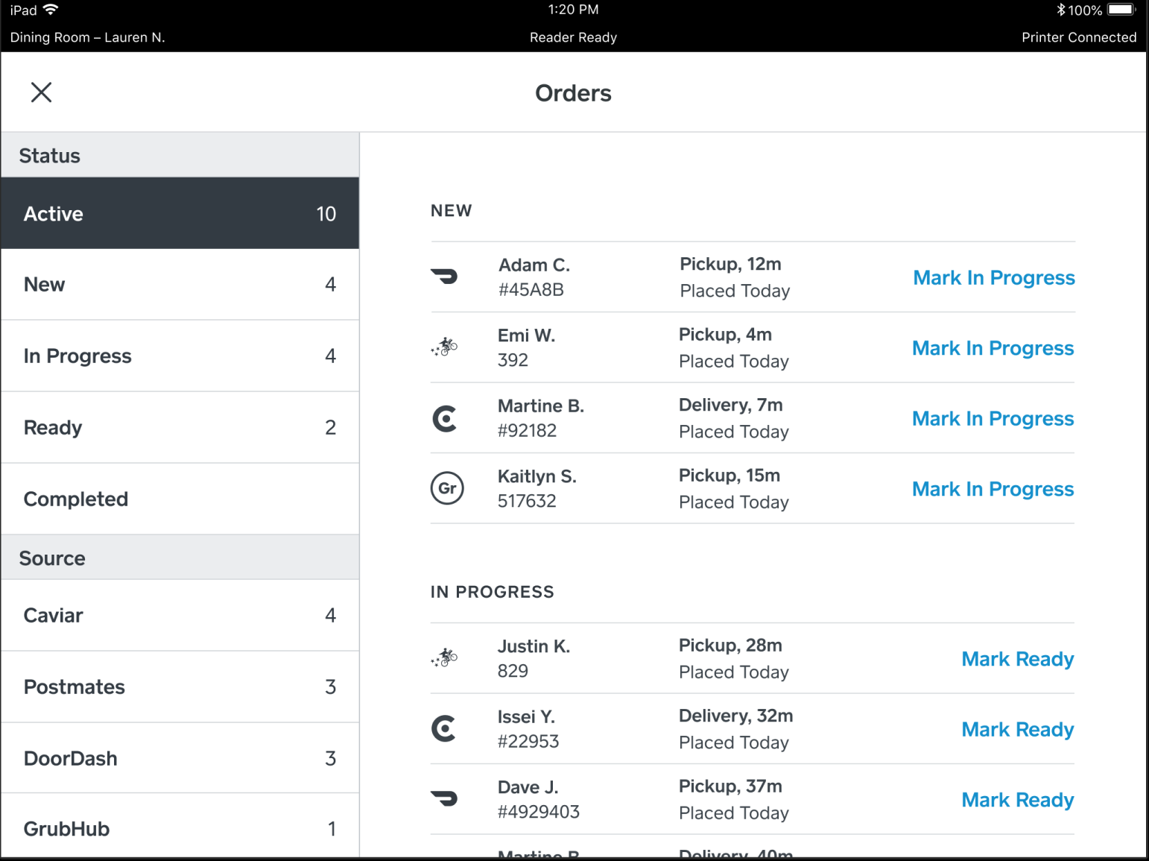Select the Active status filter
The image size is (1149, 861).
[x=180, y=213]
